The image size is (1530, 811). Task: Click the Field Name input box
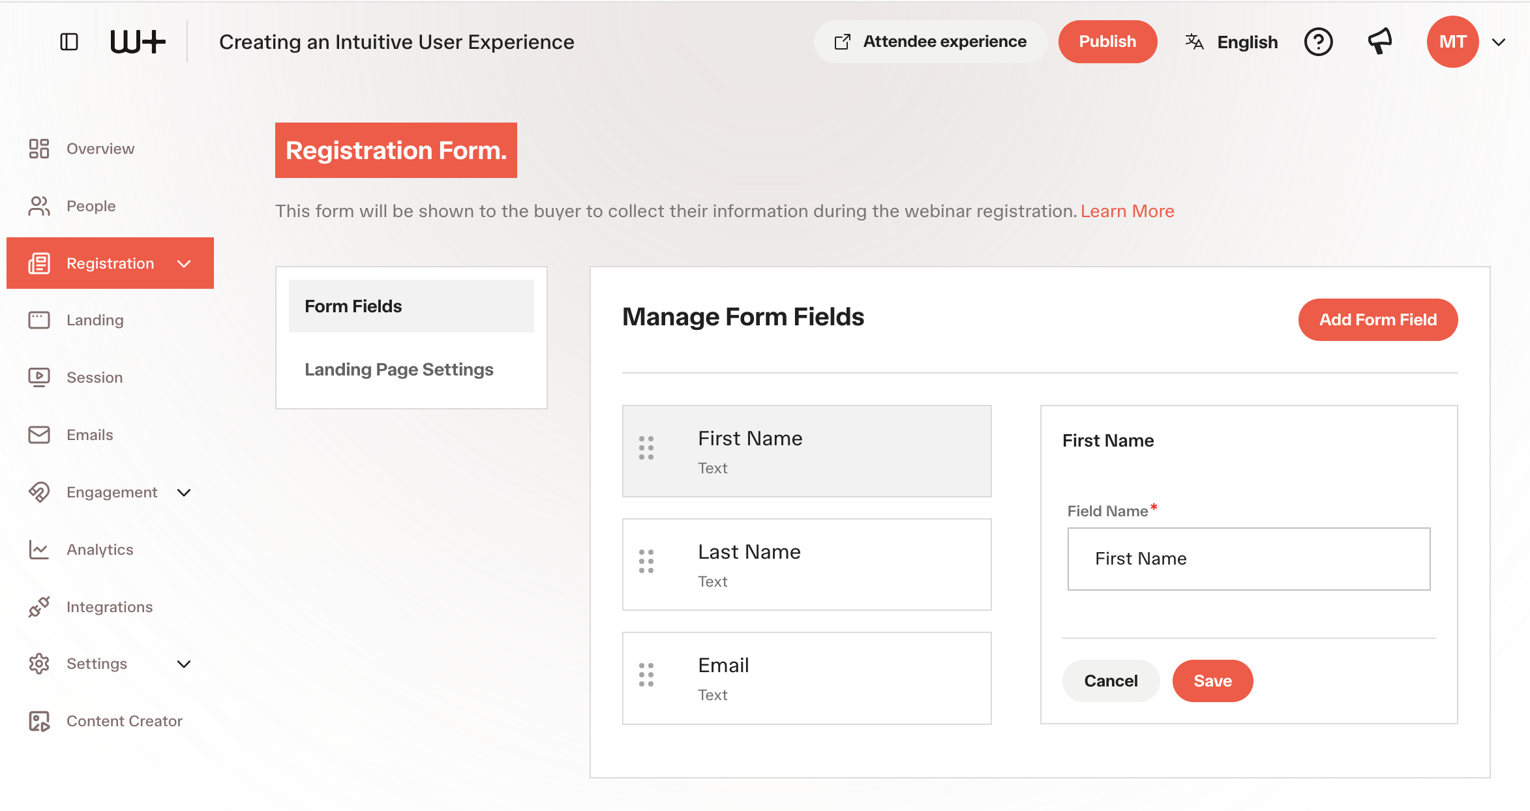(x=1249, y=559)
